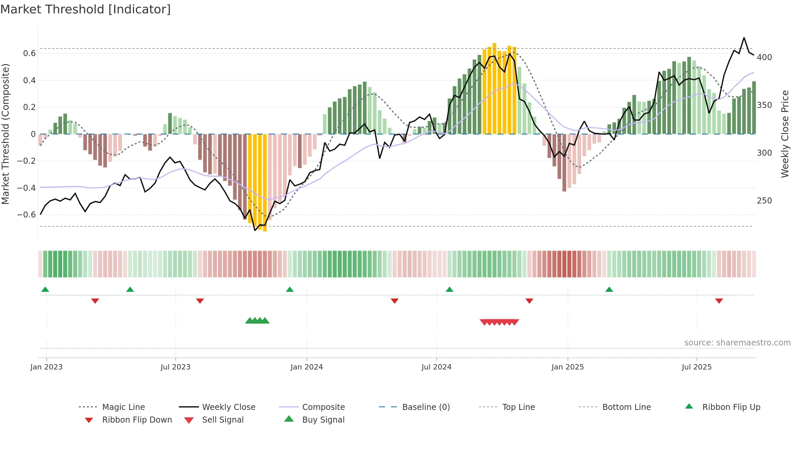This screenshot has width=802, height=451.
Task: Click the ribbon flip down triangle near Mar 2023
Action: coord(95,301)
